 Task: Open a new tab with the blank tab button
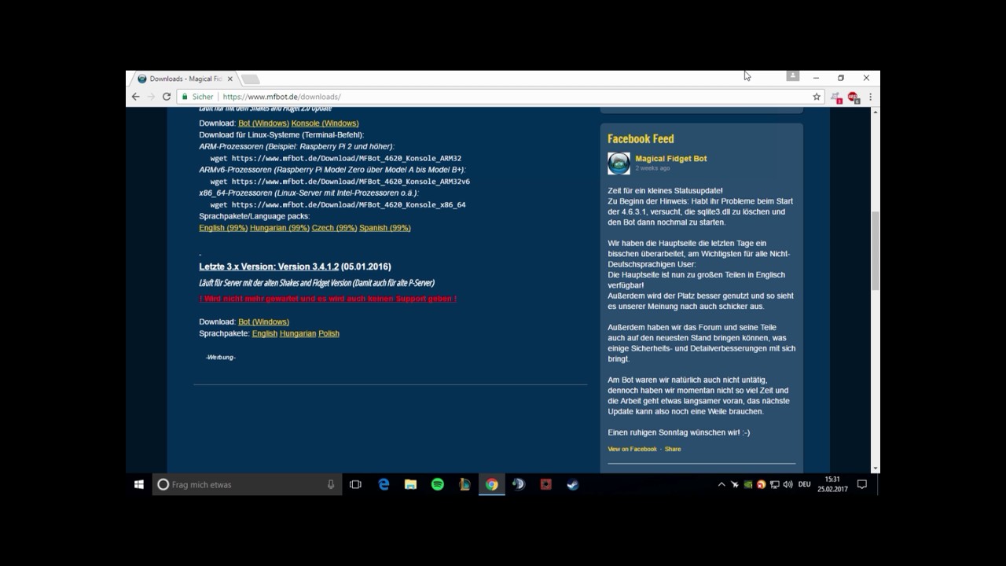251,79
